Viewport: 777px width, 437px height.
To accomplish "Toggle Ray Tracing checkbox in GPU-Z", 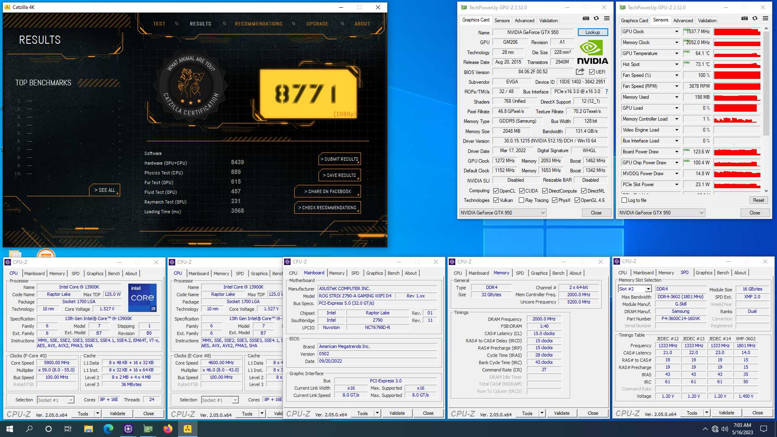I will [521, 200].
